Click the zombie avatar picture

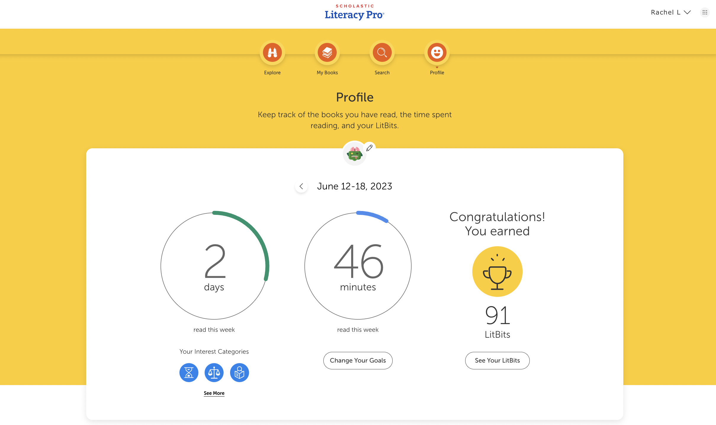tap(354, 154)
